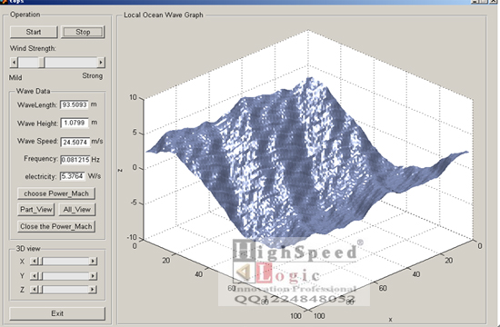Viewport: 500px width, 327px height.
Task: Switch to All_View
Action: (77, 210)
